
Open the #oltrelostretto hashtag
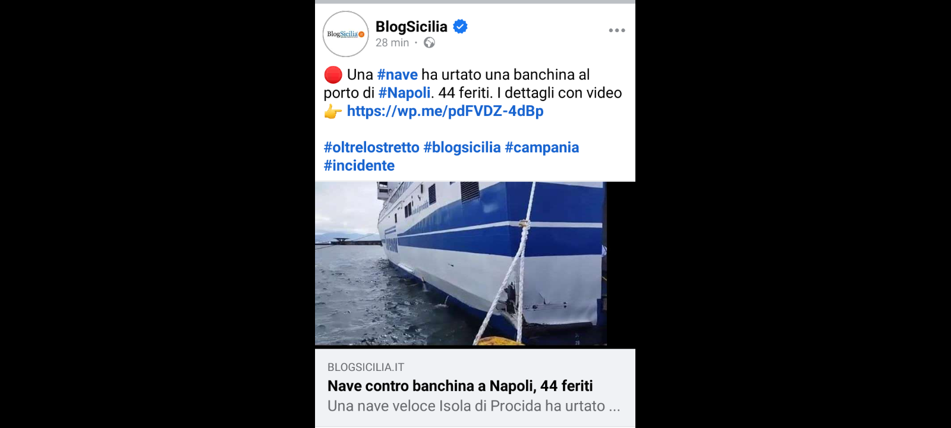coord(371,147)
